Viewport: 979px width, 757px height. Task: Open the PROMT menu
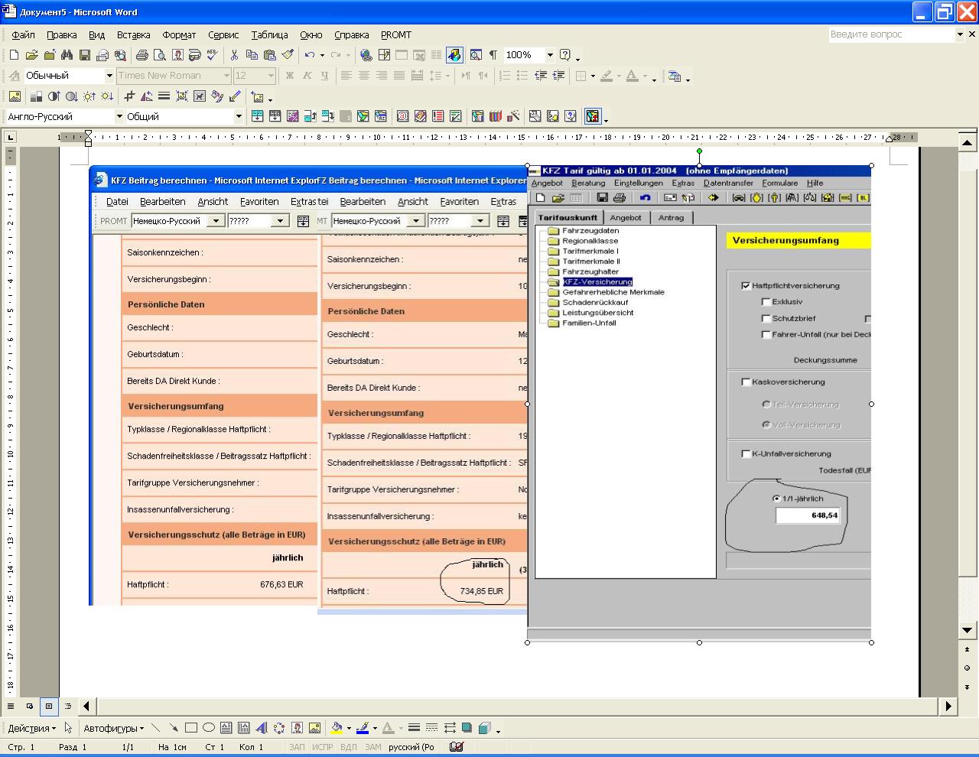tap(395, 35)
